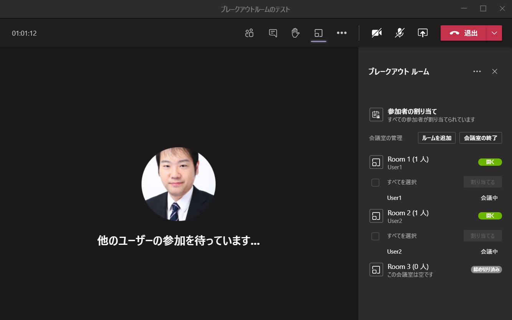Click the Room 2 (1 人) title
The height and width of the screenshot is (320, 512).
[x=408, y=213]
